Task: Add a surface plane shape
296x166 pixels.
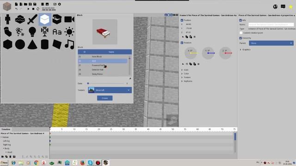Action: (x=57, y=44)
